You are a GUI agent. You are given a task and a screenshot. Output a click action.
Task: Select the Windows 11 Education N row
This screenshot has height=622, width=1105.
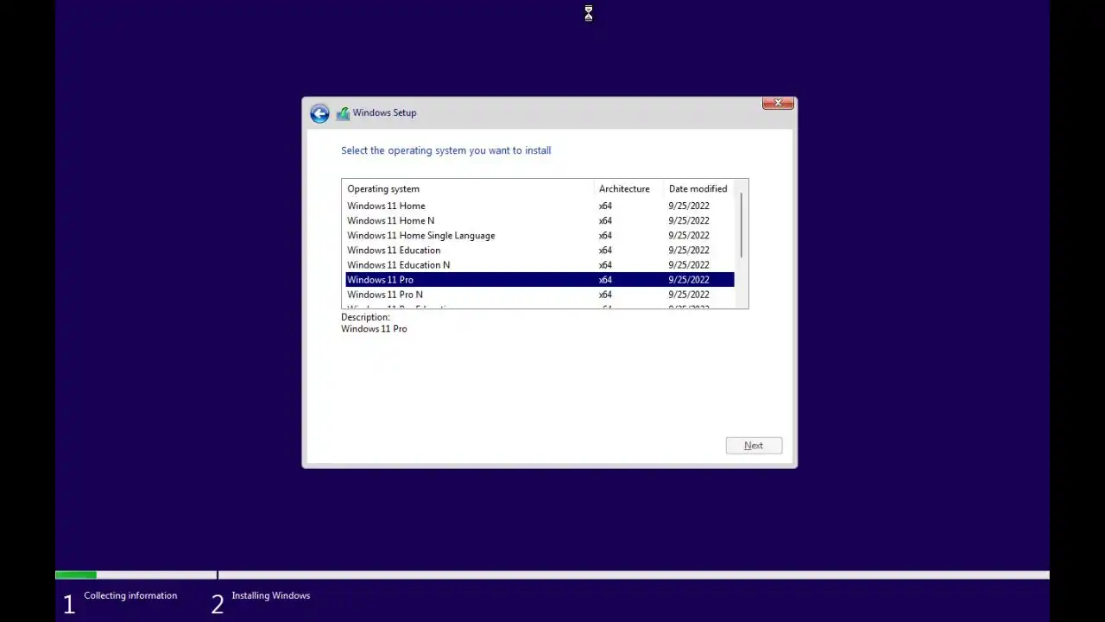click(540, 264)
